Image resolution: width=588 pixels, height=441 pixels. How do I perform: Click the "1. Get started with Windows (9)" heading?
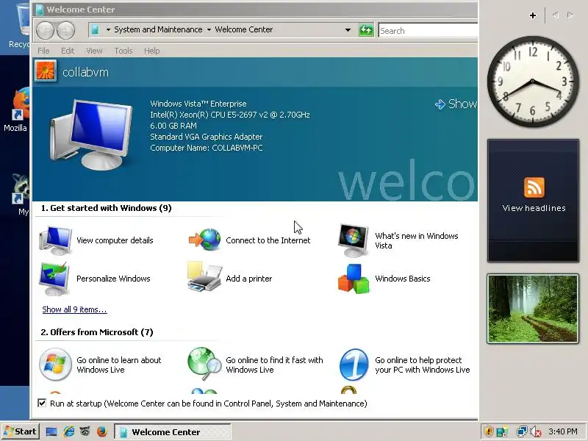coord(106,208)
